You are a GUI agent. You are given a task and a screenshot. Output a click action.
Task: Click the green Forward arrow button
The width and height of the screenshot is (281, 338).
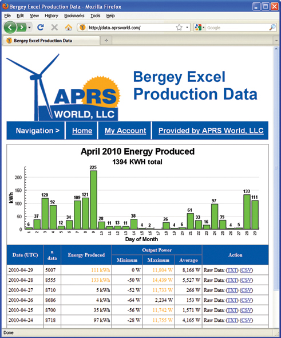coord(22,27)
